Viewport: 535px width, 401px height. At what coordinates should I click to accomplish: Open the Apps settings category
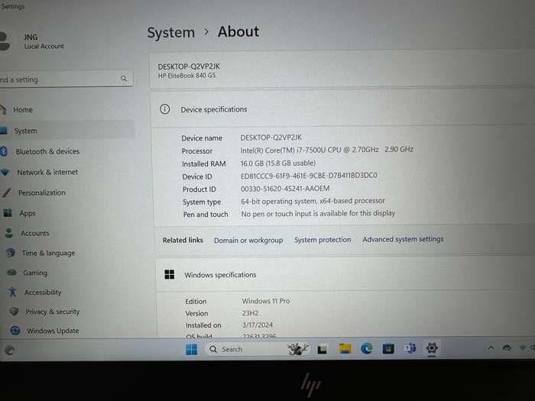pyautogui.click(x=28, y=213)
